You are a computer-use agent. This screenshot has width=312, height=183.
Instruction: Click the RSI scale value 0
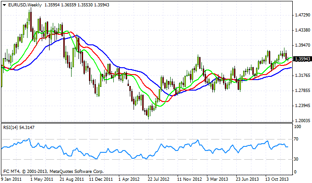coord(295,172)
